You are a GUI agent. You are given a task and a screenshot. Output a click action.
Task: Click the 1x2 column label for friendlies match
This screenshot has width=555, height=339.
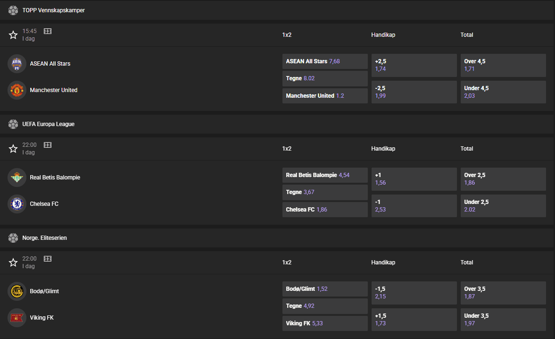pos(287,35)
